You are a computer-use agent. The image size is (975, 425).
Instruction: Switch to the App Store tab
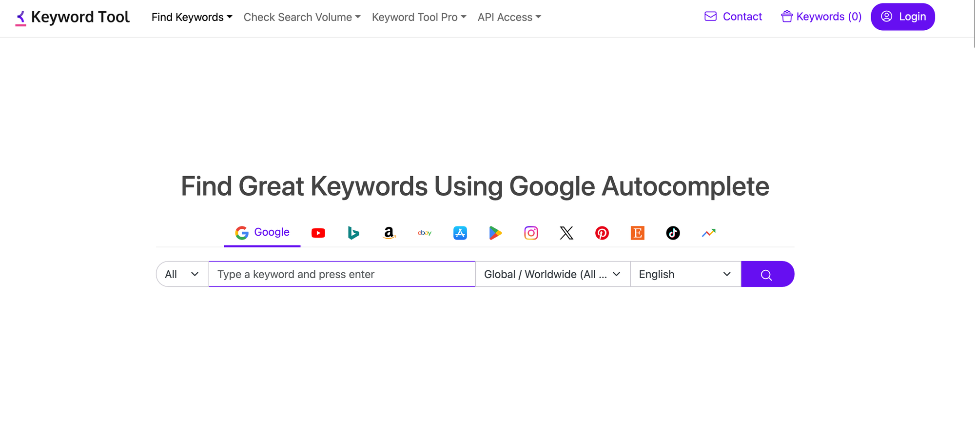[460, 233]
